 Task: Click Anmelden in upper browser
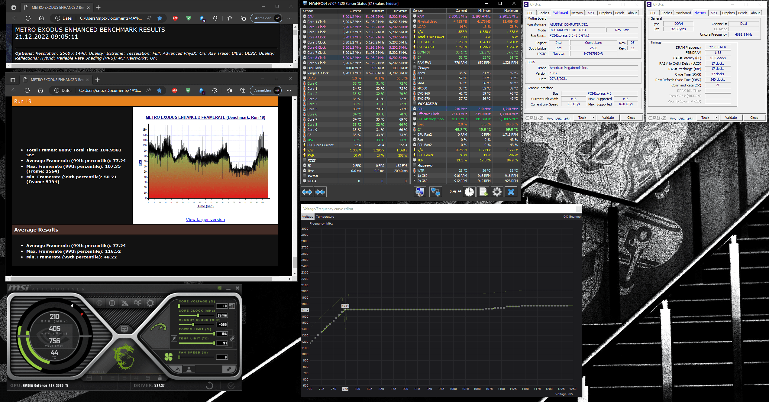pyautogui.click(x=266, y=18)
